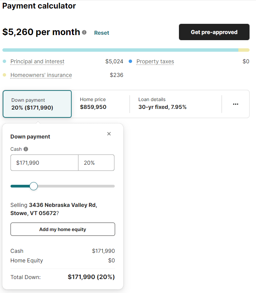Screen dimensions: 256x293
Task: Click the Homeowners' insurance legend dot
Action: point(4,75)
